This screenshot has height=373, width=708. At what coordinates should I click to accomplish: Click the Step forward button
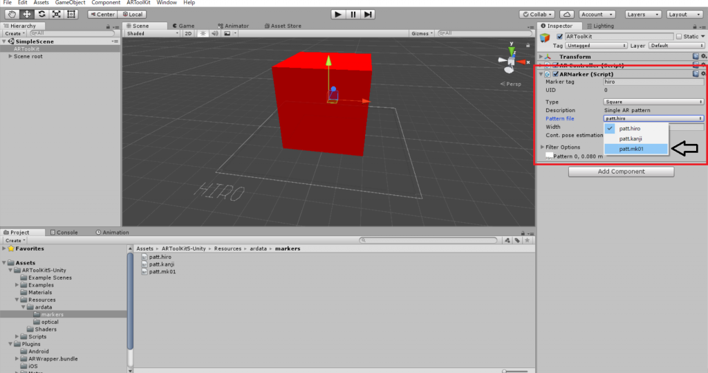(369, 14)
